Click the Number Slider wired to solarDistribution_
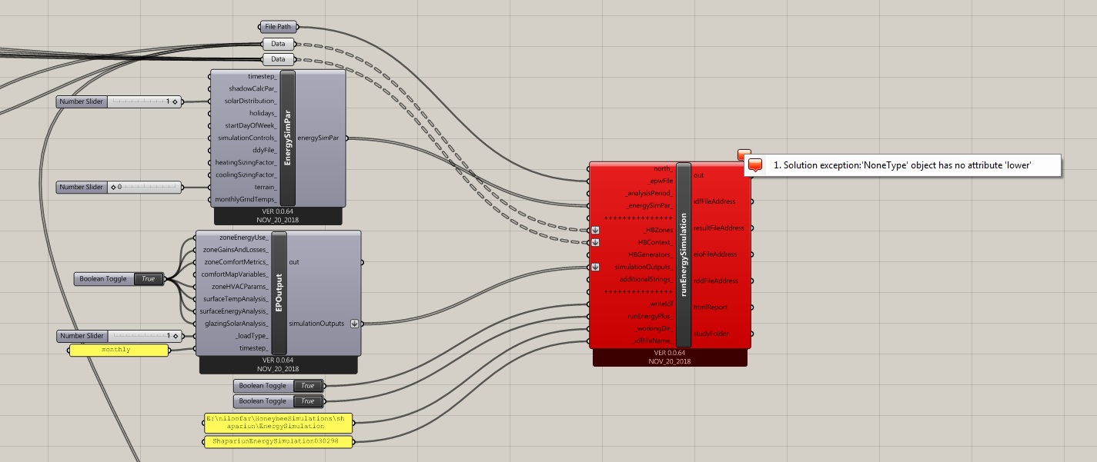The height and width of the screenshot is (462, 1097). (x=119, y=101)
